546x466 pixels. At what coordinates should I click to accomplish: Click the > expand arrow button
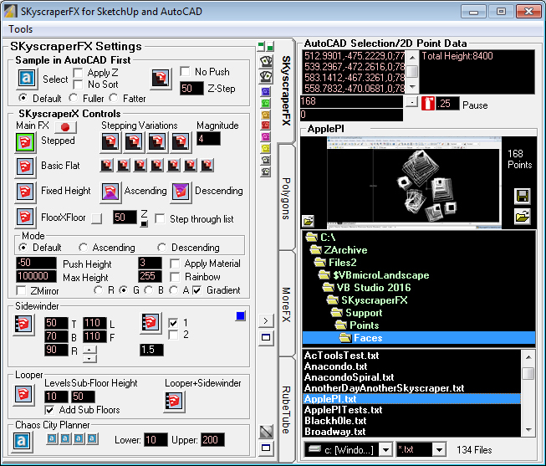[266, 320]
